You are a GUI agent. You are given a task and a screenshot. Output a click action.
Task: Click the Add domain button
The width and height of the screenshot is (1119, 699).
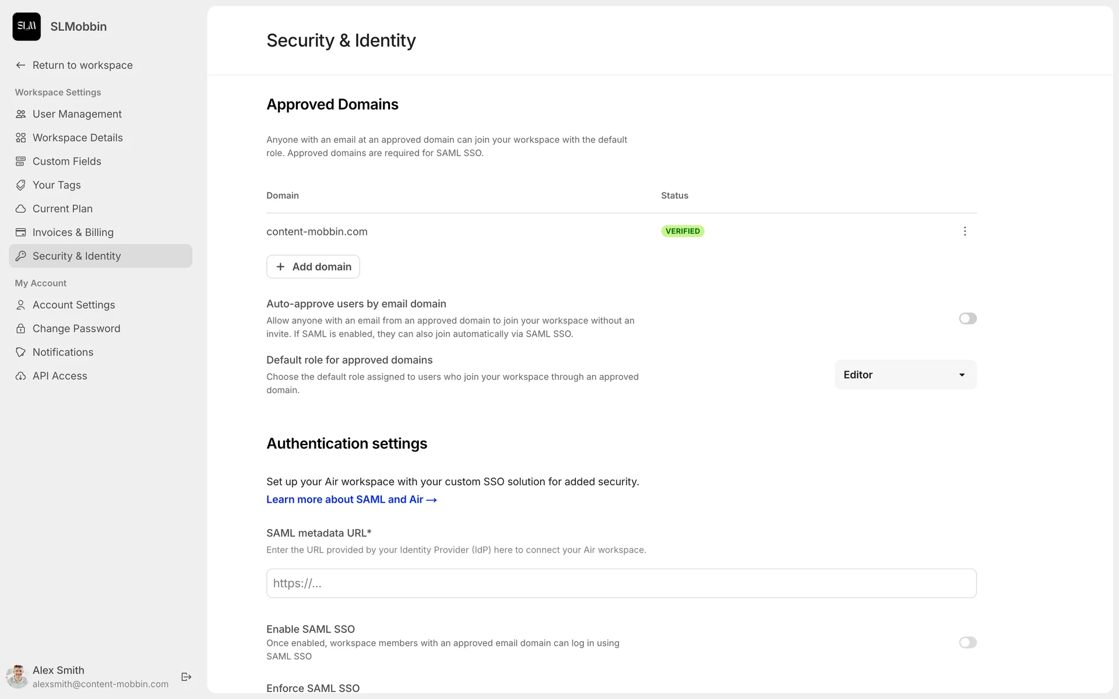[x=313, y=267]
